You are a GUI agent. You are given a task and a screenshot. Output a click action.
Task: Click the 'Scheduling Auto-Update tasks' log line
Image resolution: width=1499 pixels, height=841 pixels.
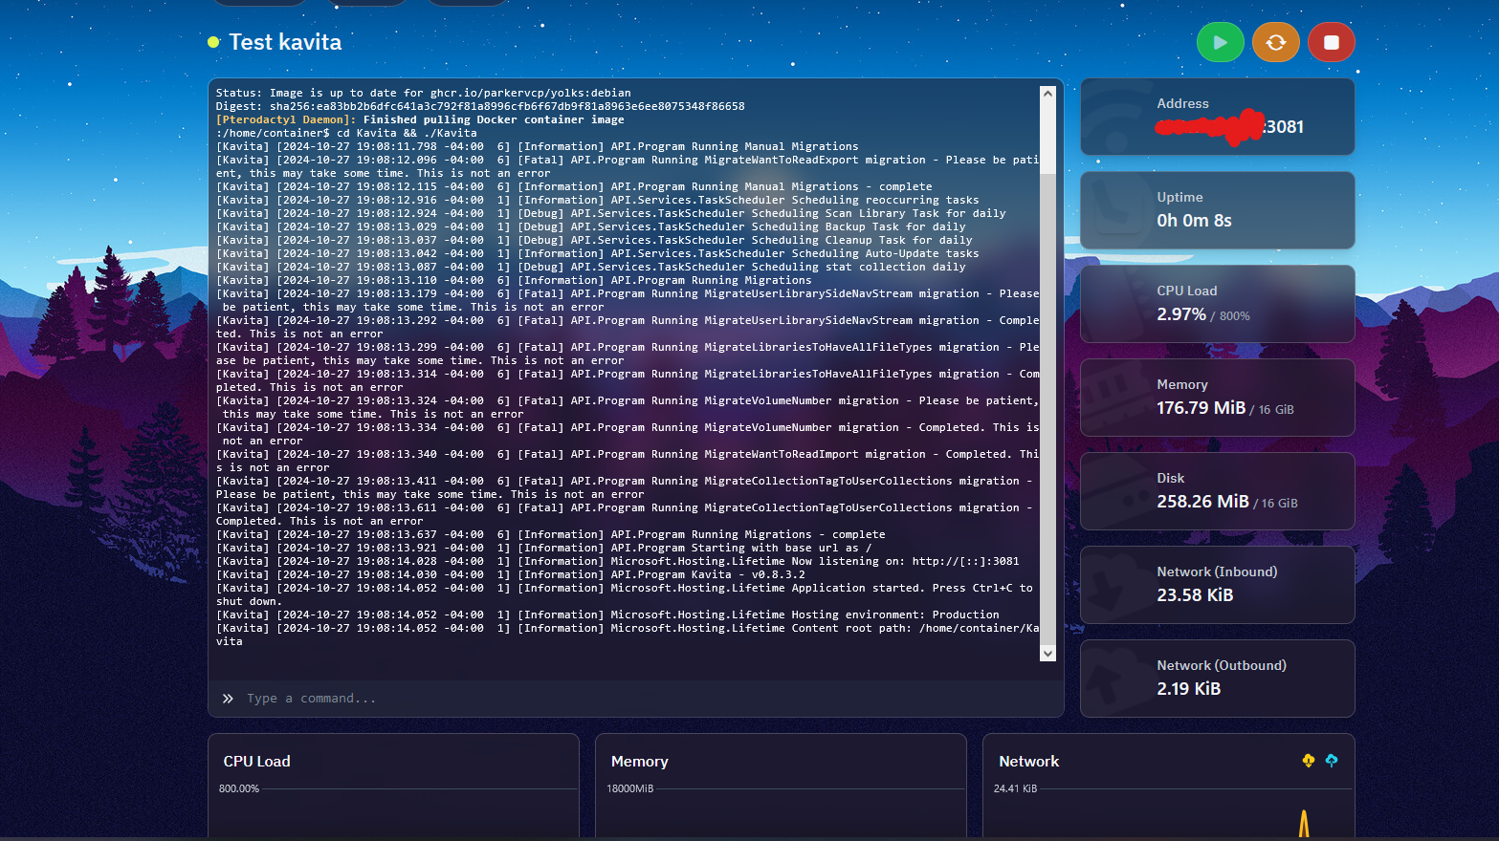(598, 253)
